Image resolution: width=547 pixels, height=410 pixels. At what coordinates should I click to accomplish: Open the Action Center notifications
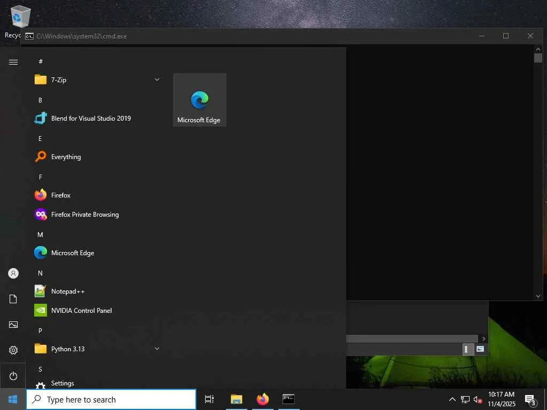(530, 400)
